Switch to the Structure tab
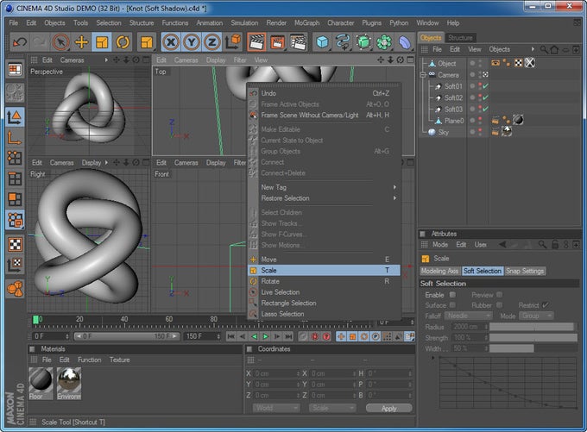The height and width of the screenshot is (432, 587). [x=460, y=38]
